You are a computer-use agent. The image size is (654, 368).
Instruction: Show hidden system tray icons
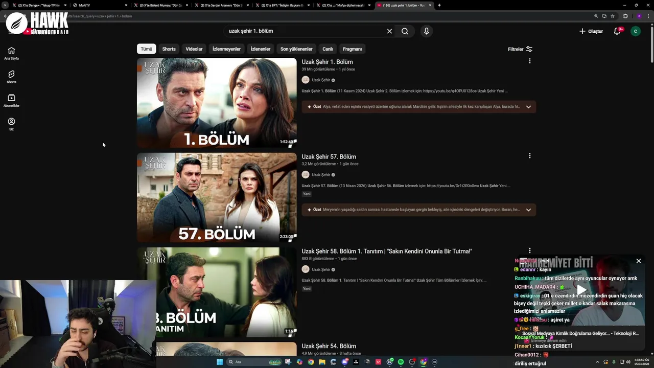tap(597, 362)
